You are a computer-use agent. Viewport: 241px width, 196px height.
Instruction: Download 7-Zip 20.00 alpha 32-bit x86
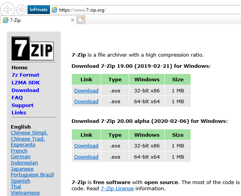(x=86, y=146)
